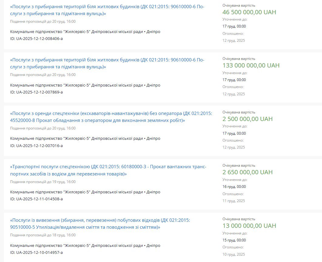Click the 13 000 000,00 UAH expected value
Viewport: 322px width, 262px height.
(249, 226)
